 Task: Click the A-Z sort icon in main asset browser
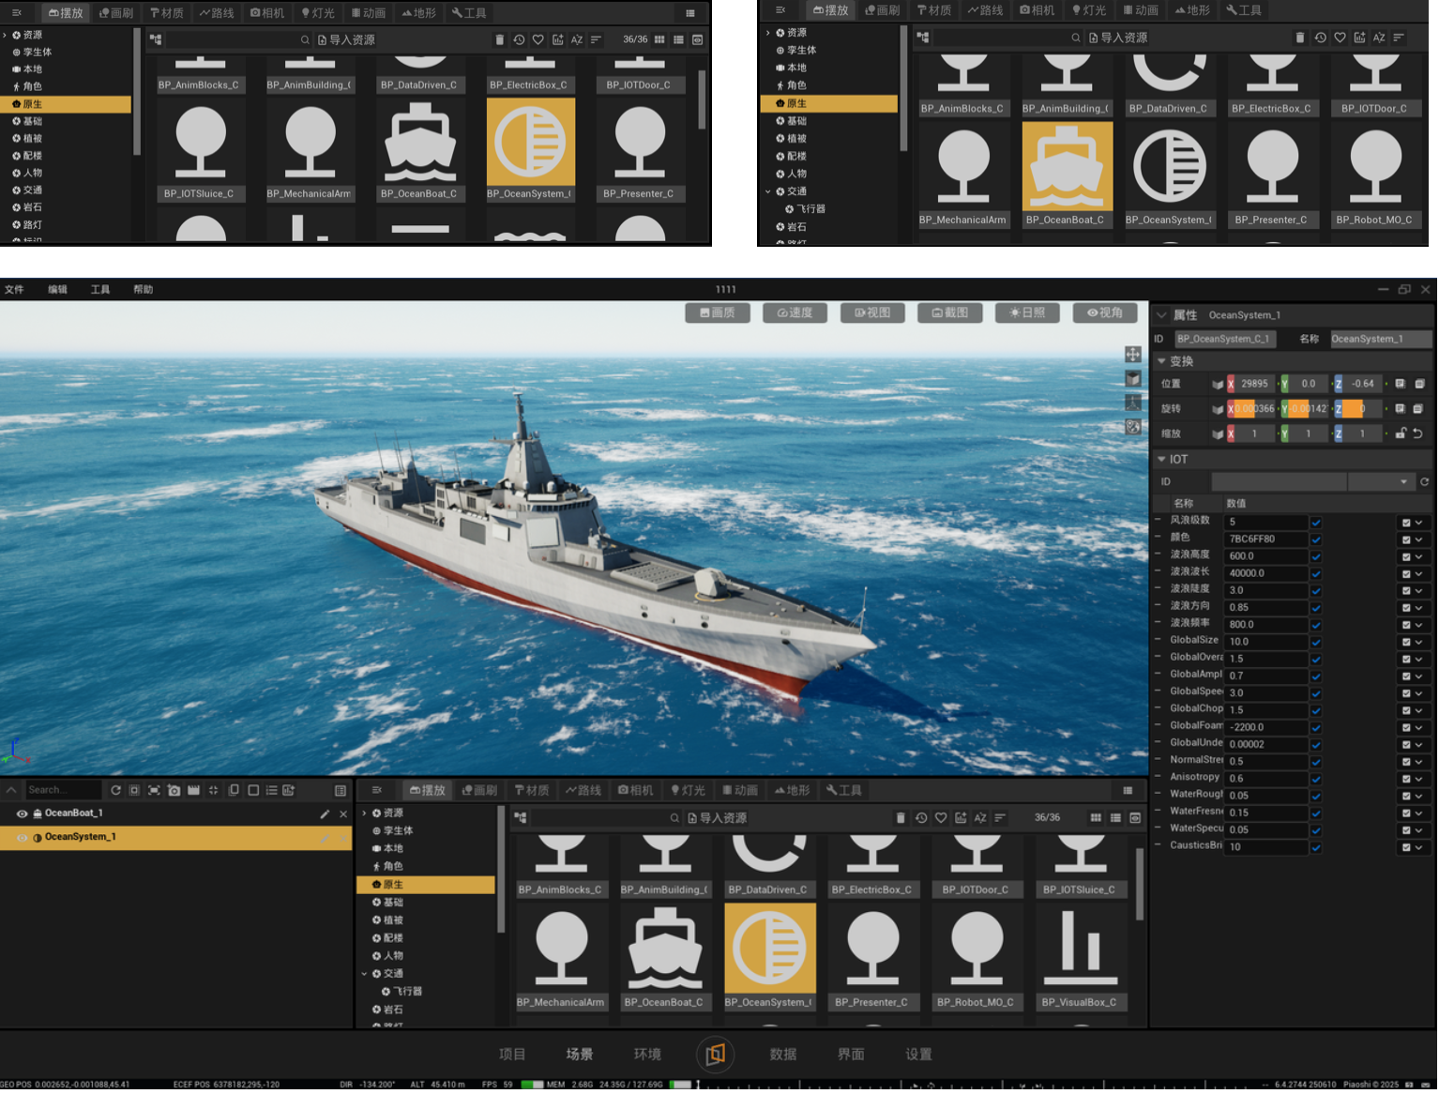[x=980, y=818]
